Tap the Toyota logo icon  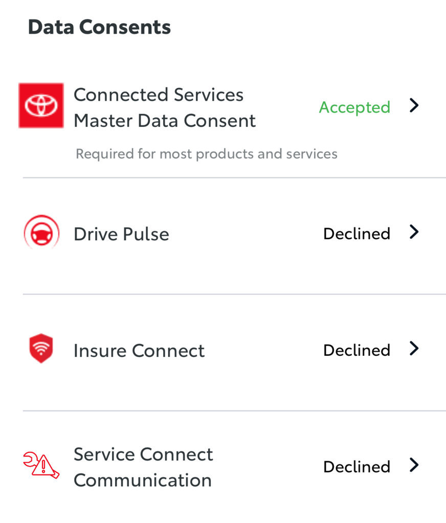pos(41,105)
